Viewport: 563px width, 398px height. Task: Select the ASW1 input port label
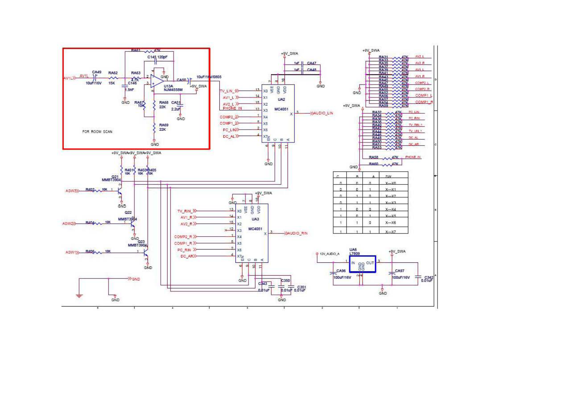pyautogui.click(x=71, y=252)
